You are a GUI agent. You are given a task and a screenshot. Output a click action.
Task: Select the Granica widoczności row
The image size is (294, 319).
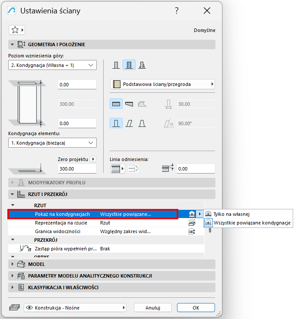[106, 231]
